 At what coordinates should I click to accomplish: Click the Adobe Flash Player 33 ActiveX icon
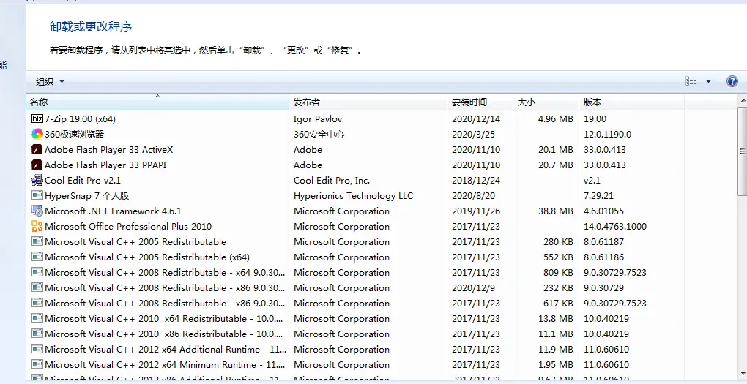point(37,149)
